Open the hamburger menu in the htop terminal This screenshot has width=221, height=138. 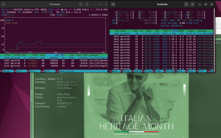(193, 4)
